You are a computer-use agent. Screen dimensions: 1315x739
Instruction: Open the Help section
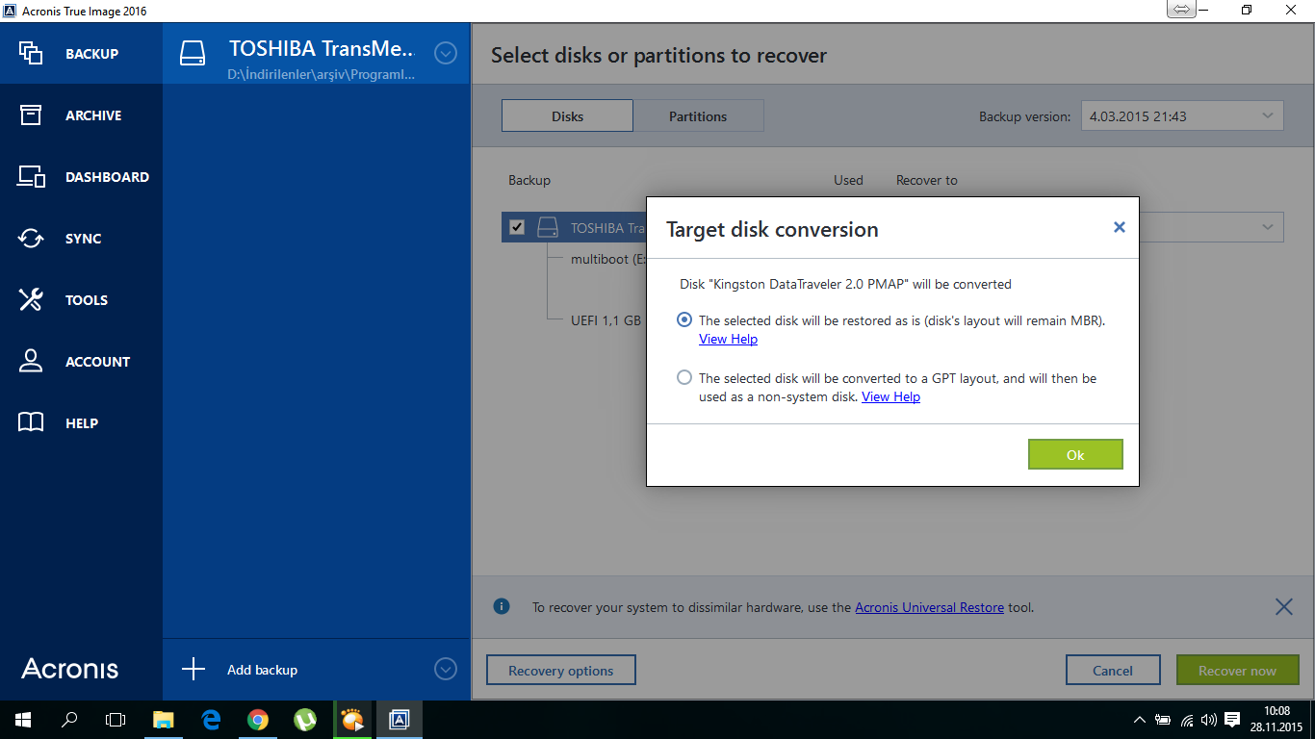[81, 423]
